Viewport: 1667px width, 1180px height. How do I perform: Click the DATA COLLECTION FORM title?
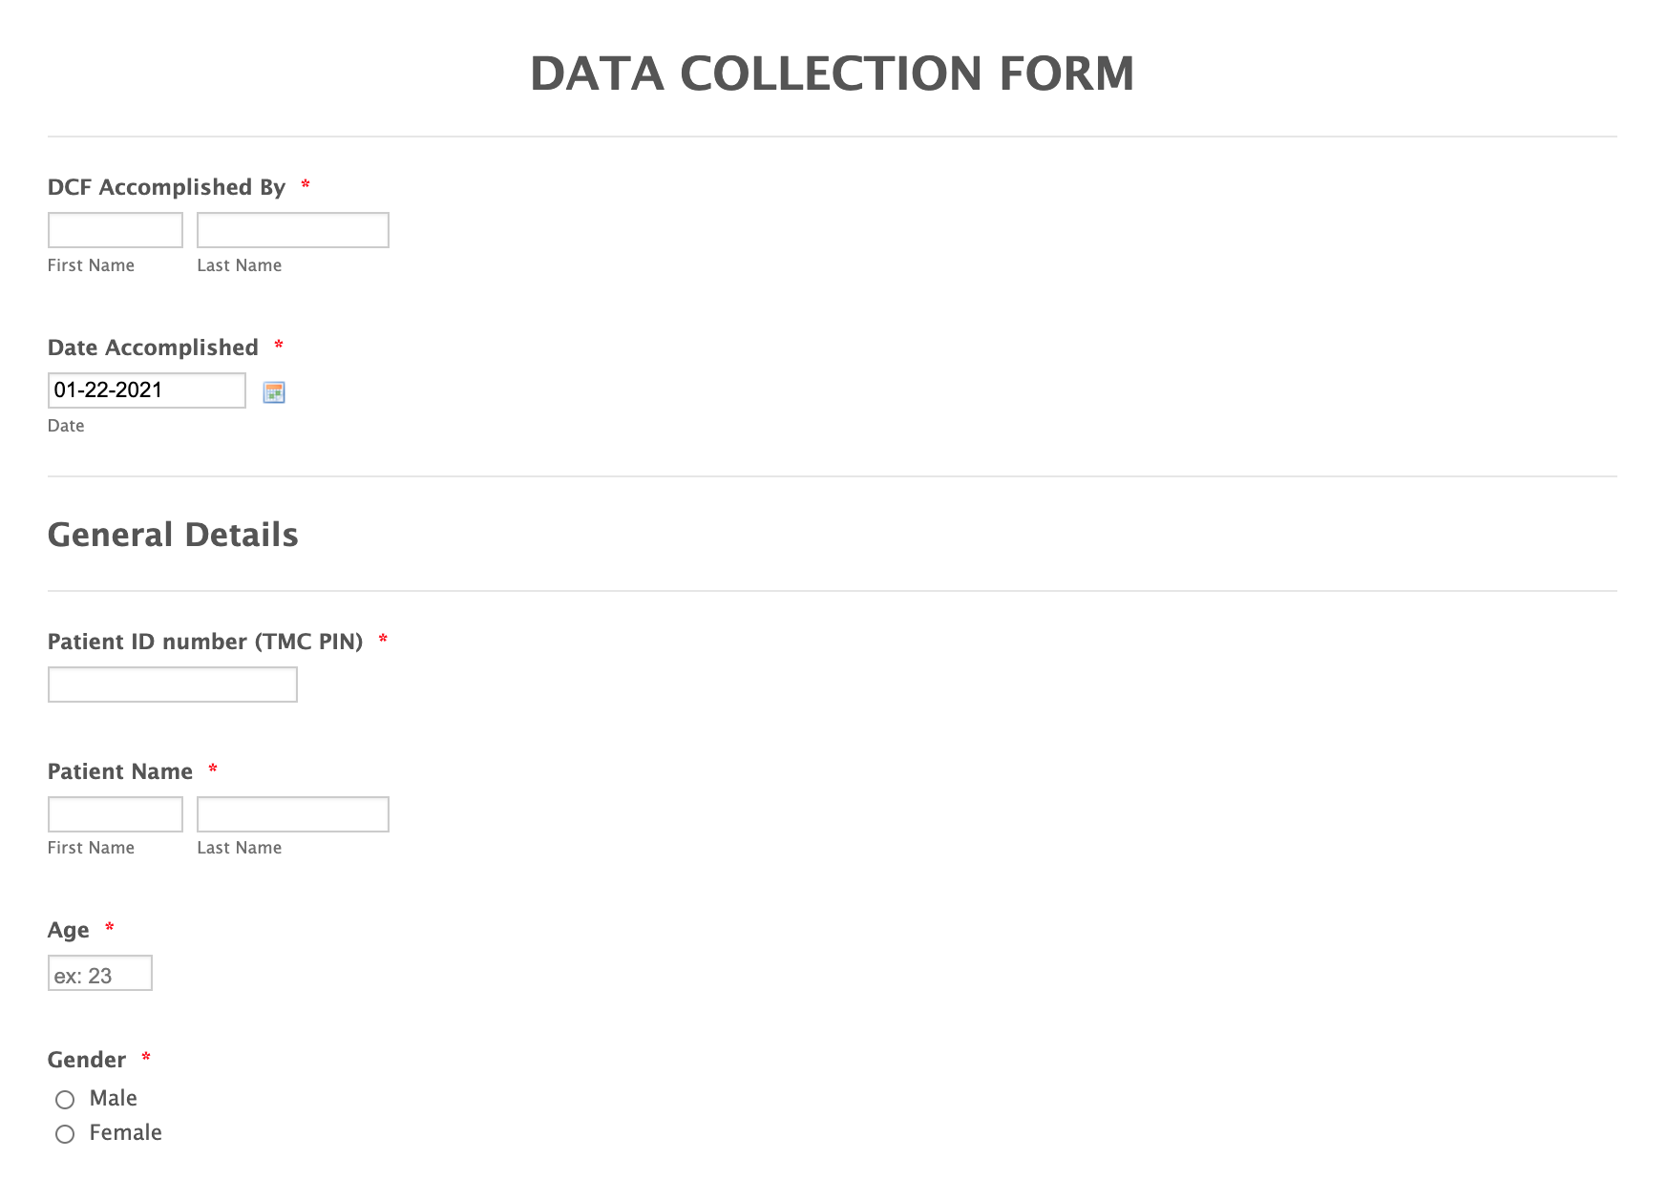pos(833,74)
